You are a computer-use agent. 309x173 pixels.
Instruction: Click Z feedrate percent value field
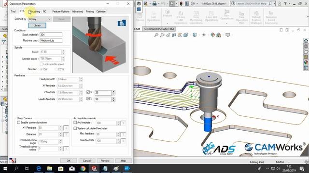tap(103, 93)
